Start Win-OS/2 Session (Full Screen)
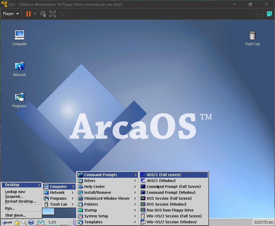 point(174,216)
